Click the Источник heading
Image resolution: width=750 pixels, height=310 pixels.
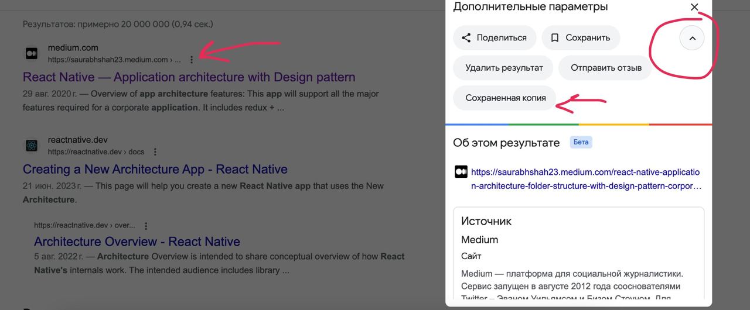coord(486,221)
